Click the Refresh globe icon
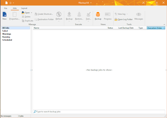 59,14
